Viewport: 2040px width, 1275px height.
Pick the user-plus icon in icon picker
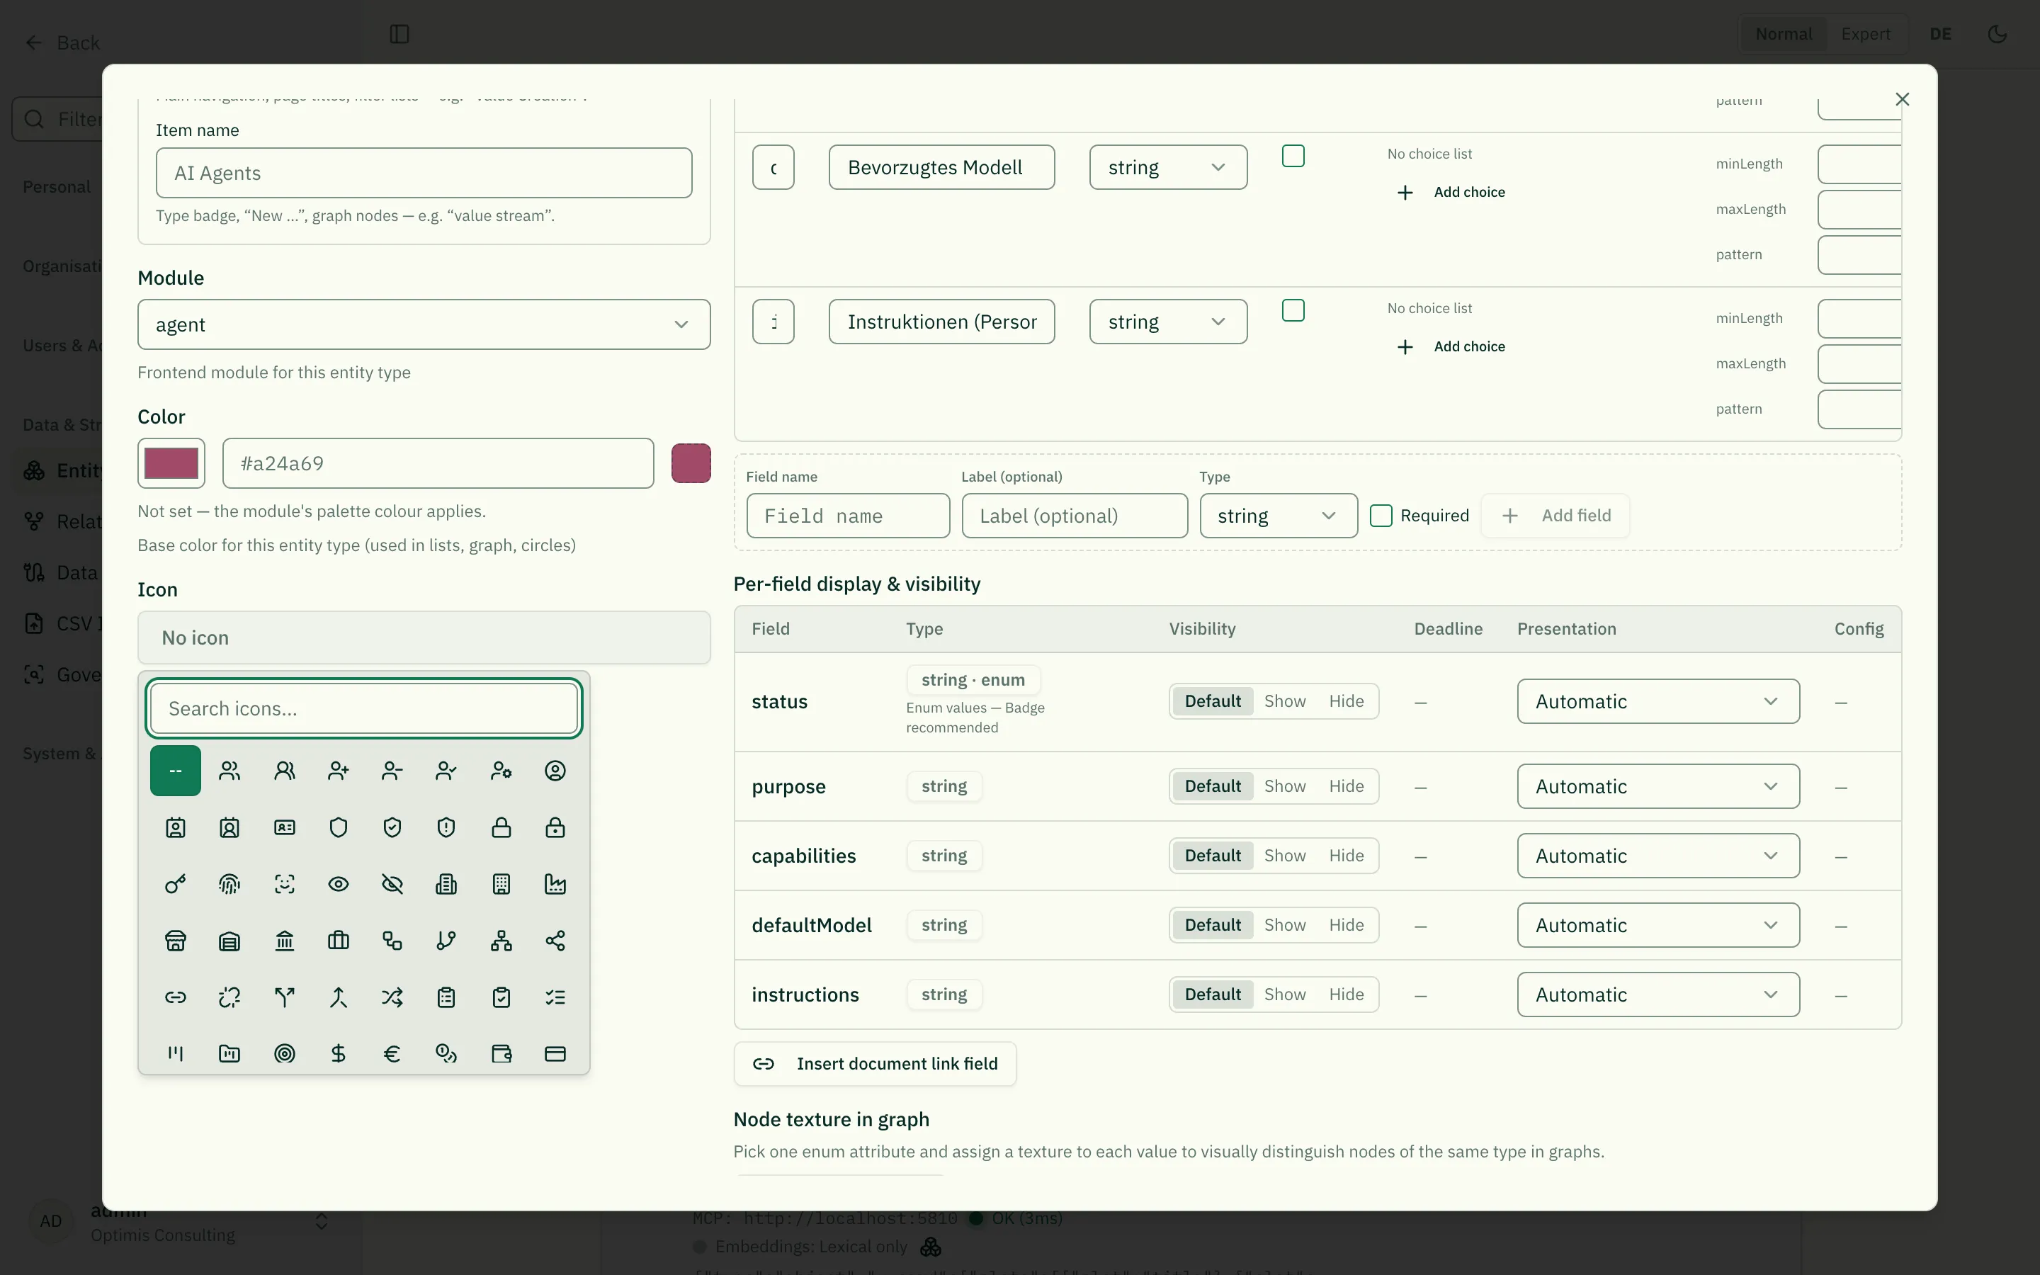pos(338,770)
